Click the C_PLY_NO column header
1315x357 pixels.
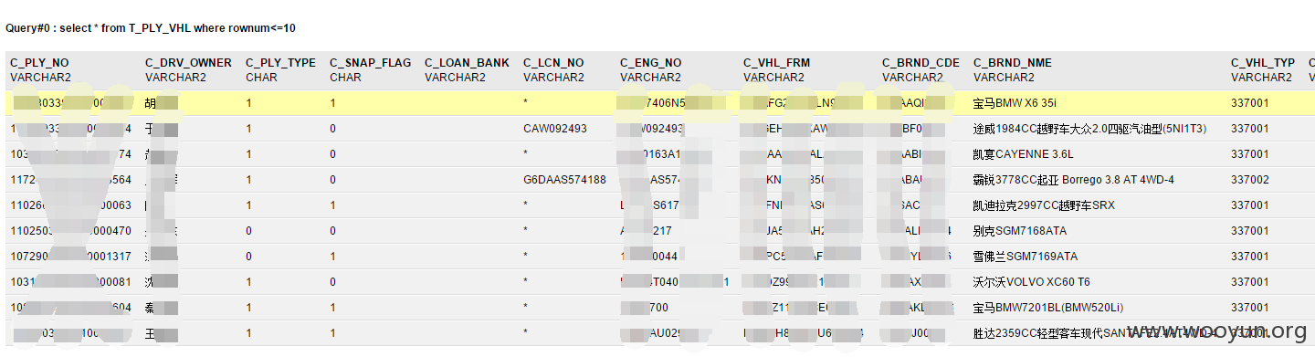click(39, 63)
